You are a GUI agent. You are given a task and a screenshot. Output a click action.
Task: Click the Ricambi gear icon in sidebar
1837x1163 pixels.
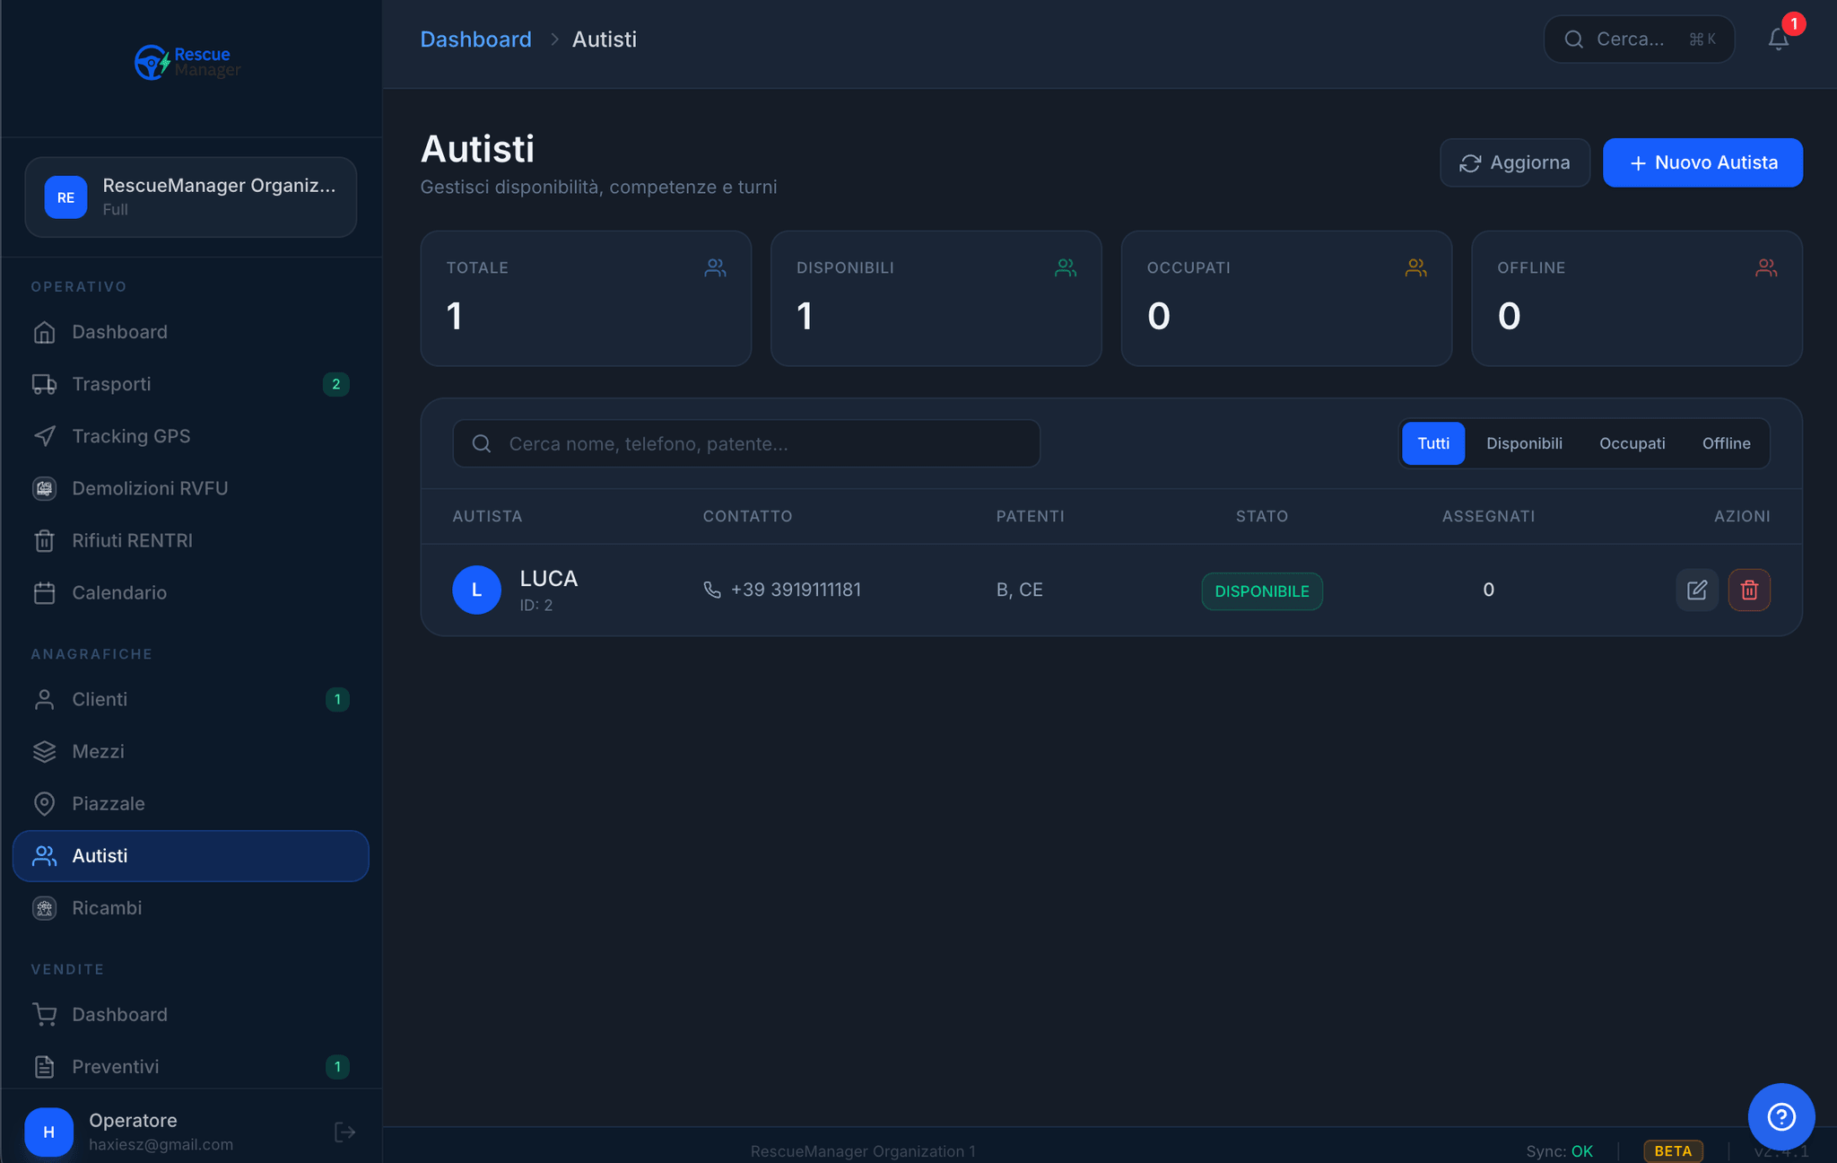pyautogui.click(x=45, y=907)
